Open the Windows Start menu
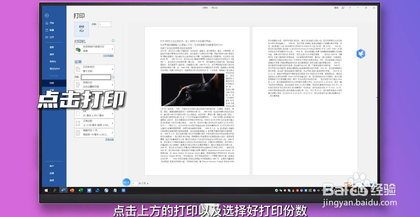 (46, 191)
